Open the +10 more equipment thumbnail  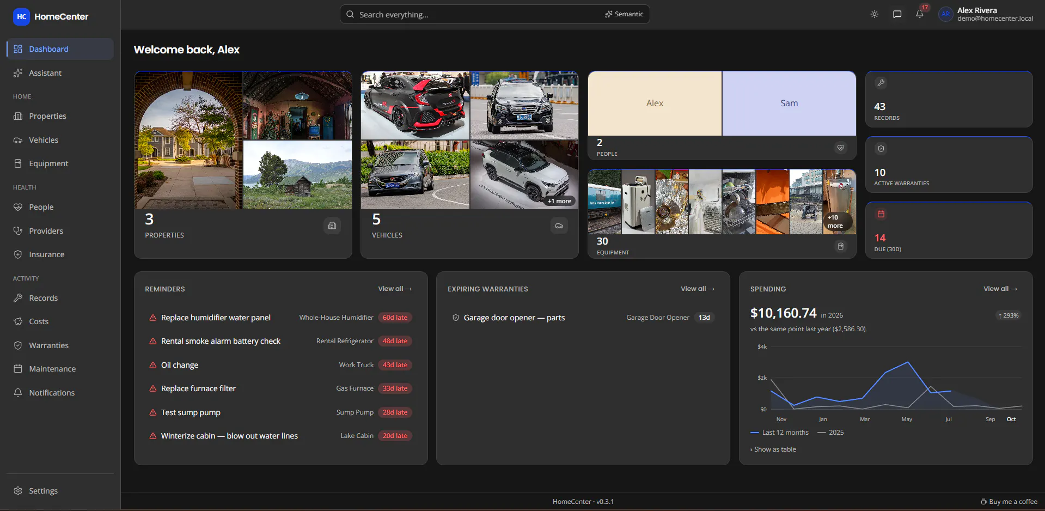coord(839,202)
